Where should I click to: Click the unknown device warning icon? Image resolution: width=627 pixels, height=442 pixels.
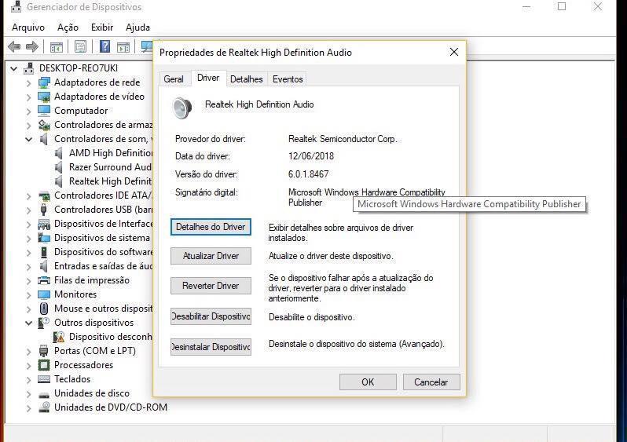59,337
